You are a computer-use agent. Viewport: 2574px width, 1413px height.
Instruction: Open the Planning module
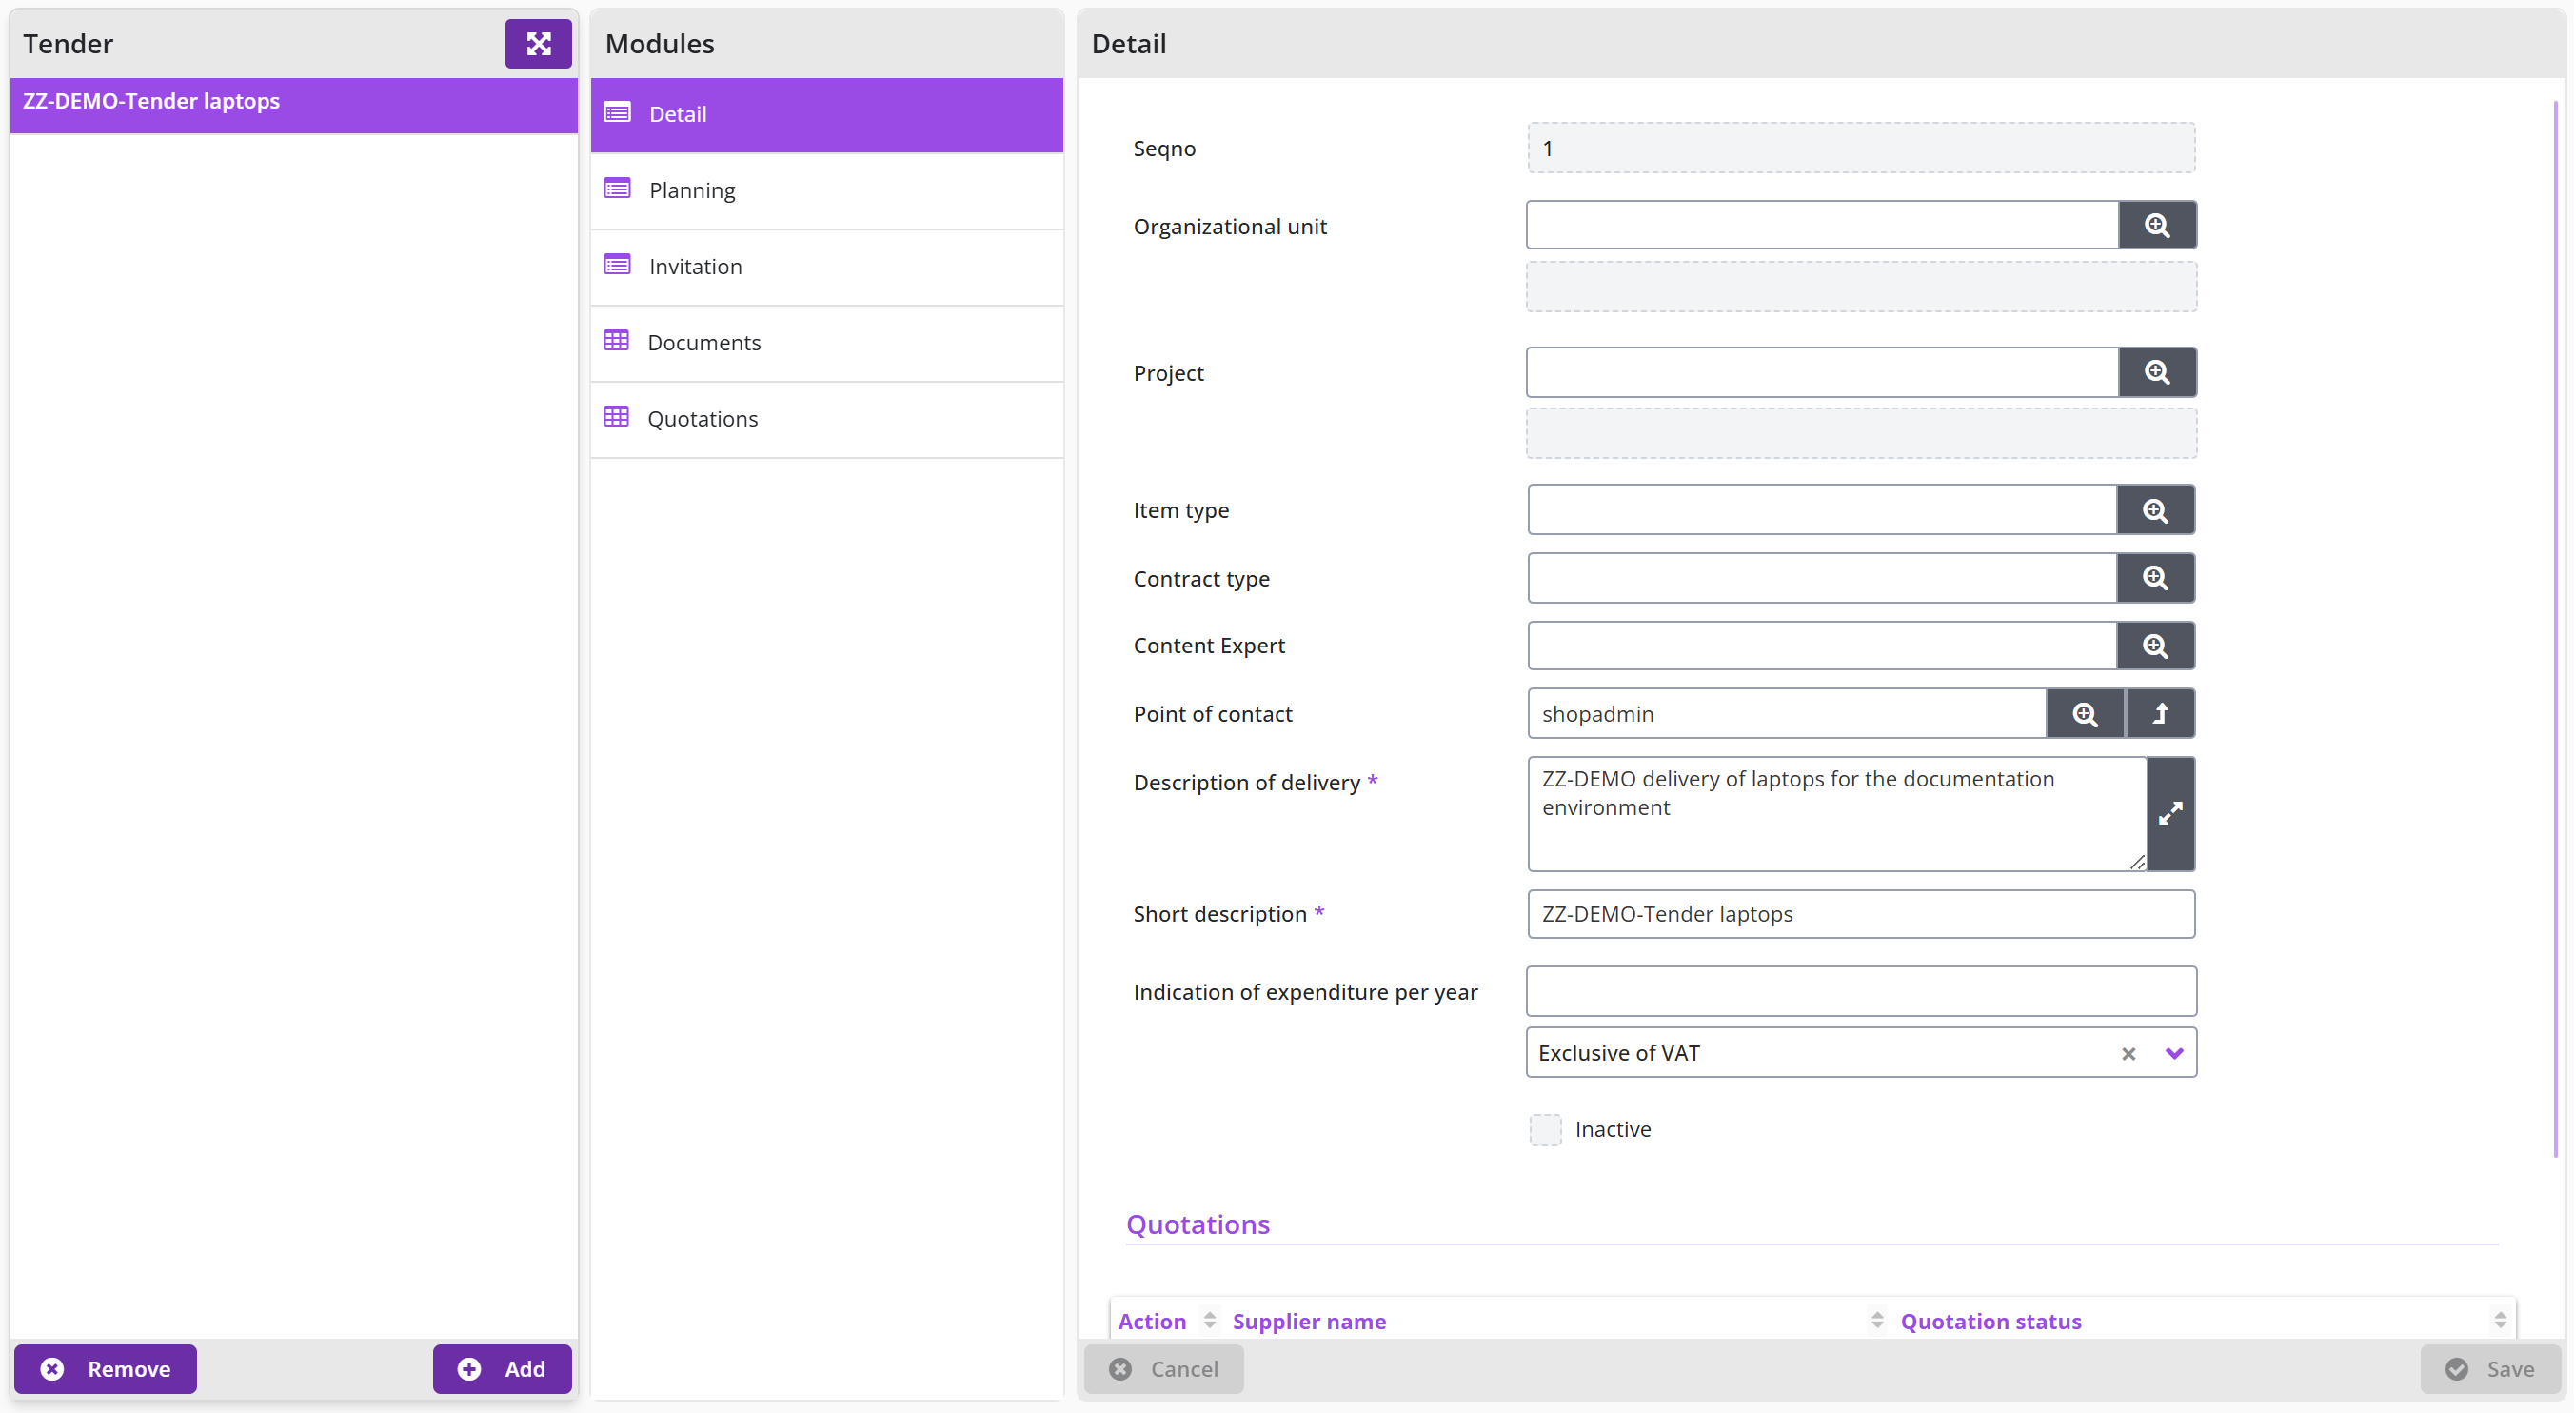click(826, 189)
